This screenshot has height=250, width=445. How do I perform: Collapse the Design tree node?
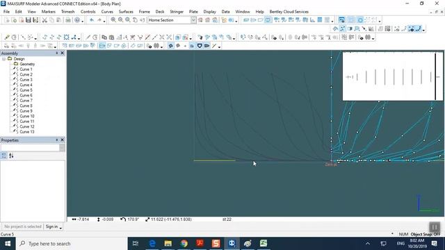click(x=3, y=58)
